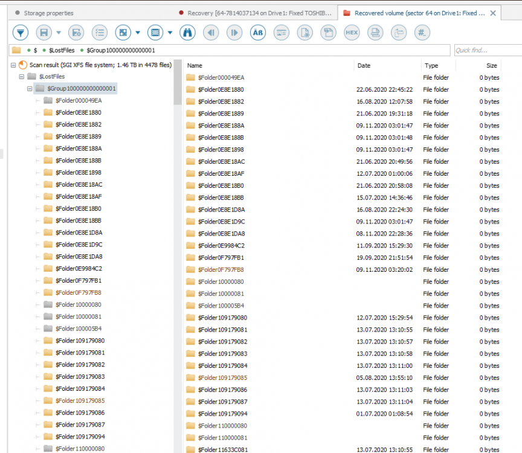Click the panel layout grid toolbar icon
The width and height of the screenshot is (522, 453).
point(123,33)
